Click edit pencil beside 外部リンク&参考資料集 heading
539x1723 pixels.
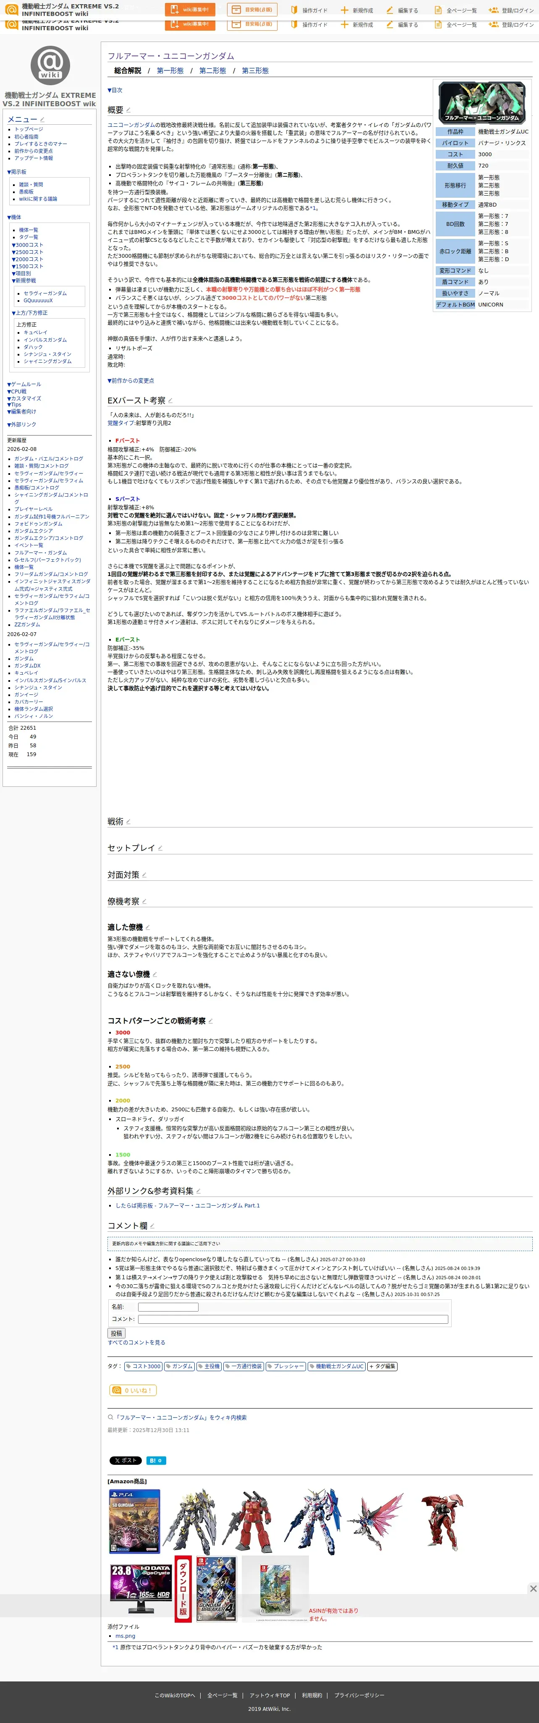(199, 1191)
